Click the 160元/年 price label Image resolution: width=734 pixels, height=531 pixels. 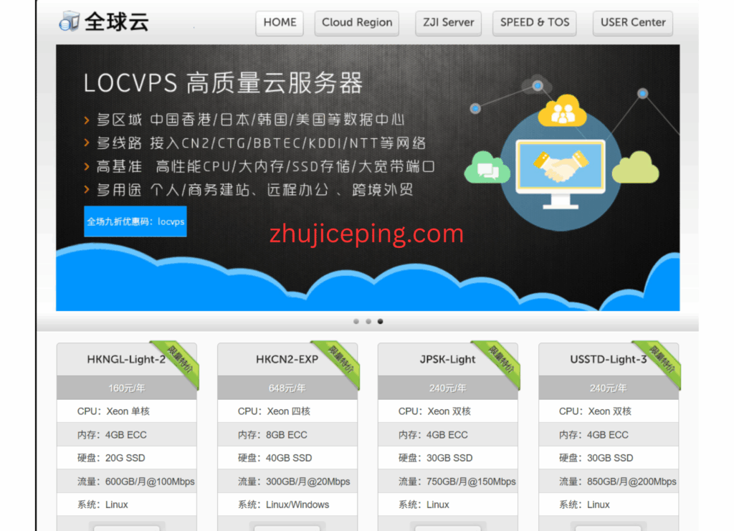126,388
